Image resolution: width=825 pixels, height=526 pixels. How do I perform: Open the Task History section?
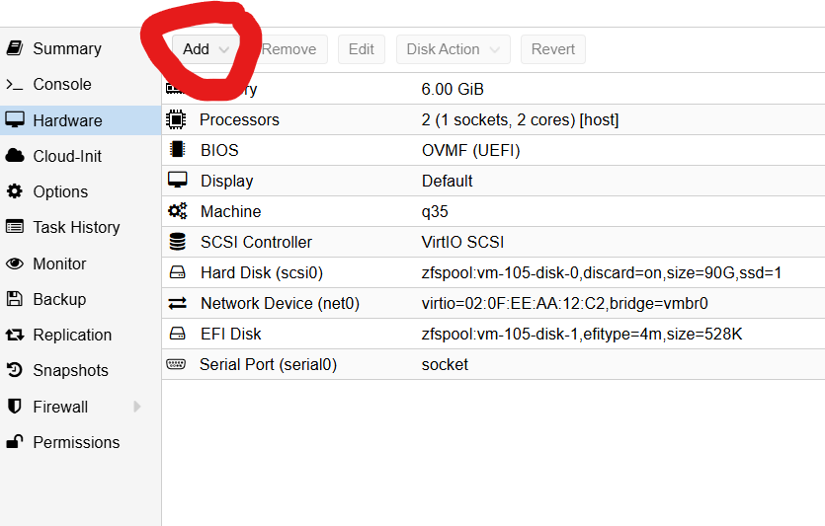tap(76, 227)
